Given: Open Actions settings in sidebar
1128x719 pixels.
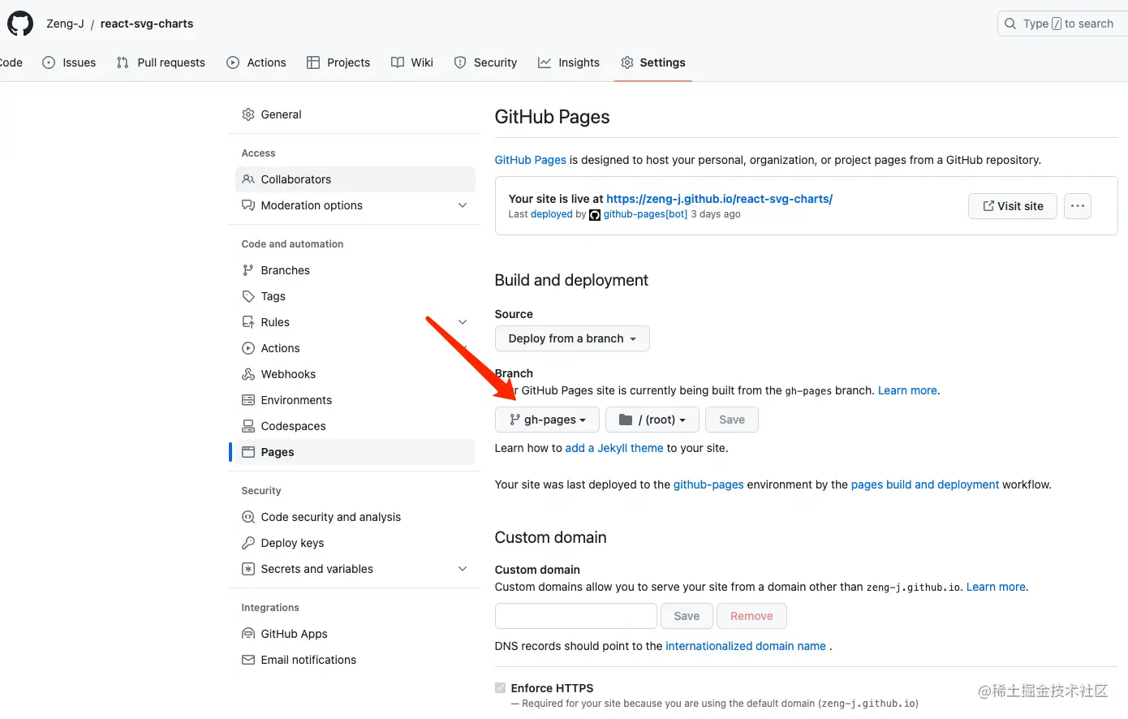Looking at the screenshot, I should (355, 348).
